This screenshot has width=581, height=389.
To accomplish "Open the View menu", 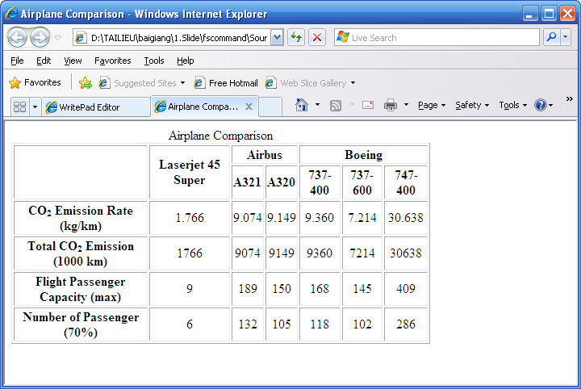I will click(73, 61).
